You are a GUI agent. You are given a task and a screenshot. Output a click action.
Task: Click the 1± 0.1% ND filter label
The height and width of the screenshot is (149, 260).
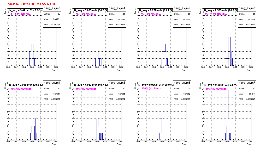click(21, 14)
